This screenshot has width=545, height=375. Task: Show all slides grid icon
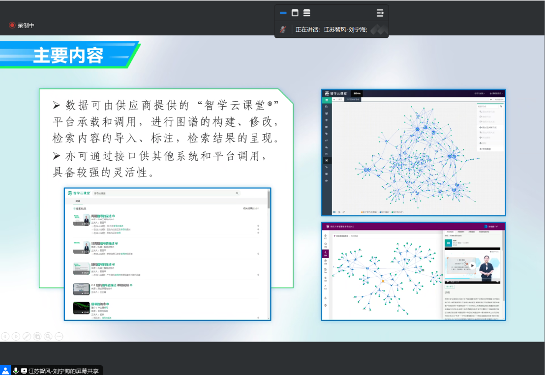(x=37, y=336)
